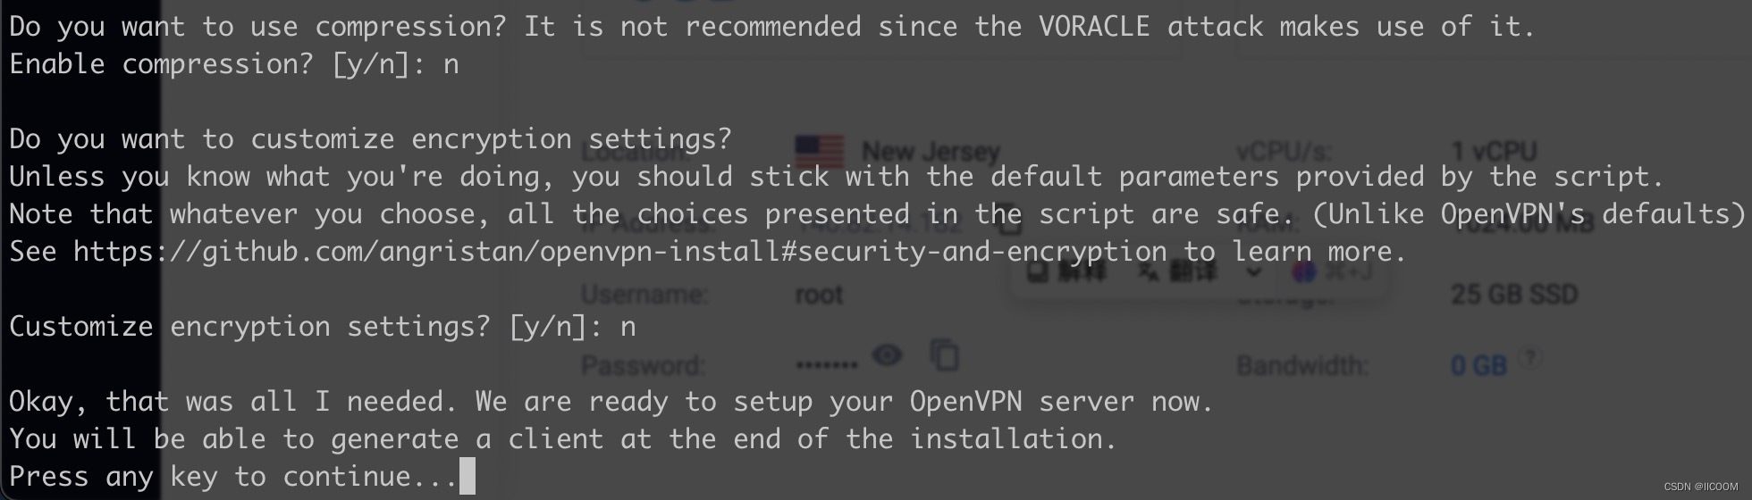This screenshot has height=500, width=1752.
Task: Select the root username value
Action: coord(819,295)
